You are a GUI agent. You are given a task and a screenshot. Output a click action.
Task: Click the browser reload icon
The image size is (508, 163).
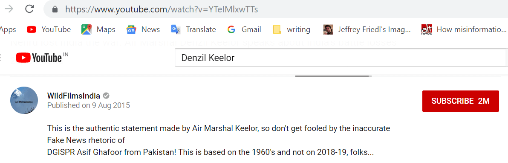tap(29, 9)
